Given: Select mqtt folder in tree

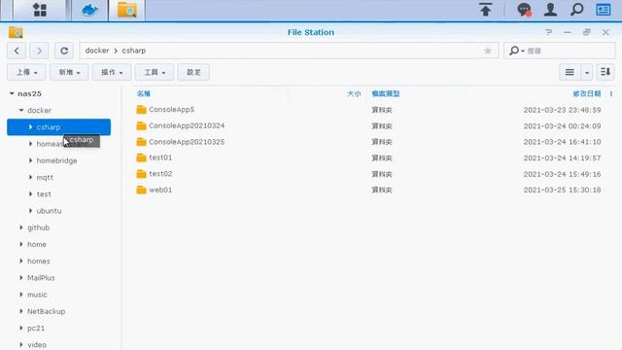Looking at the screenshot, I should (x=45, y=177).
